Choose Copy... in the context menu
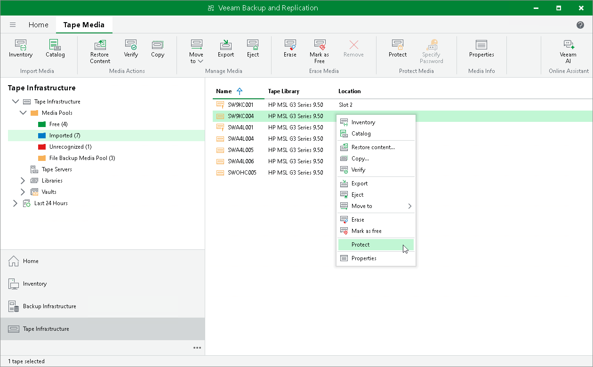 coord(376,159)
